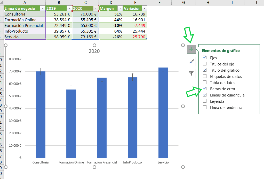Enable Línea de tendencia checkbox
The width and height of the screenshot is (264, 179).
tap(205, 107)
